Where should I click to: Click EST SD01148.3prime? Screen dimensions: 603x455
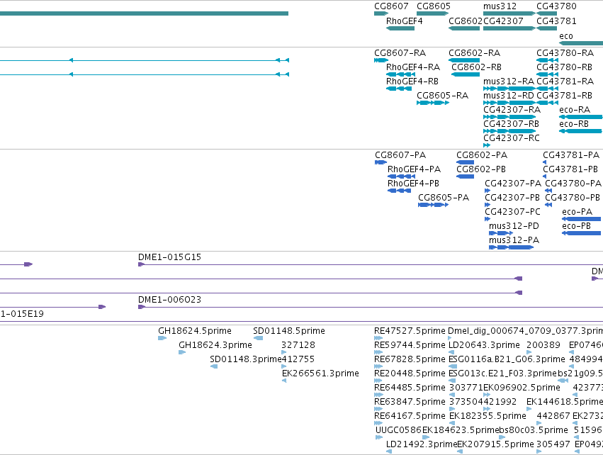pyautogui.click(x=245, y=359)
